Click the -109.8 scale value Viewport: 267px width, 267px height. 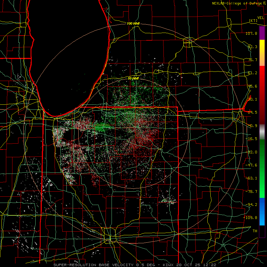point(250,218)
